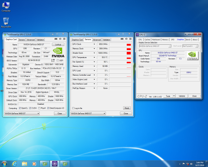Switch to the second GPU-Z taskbar button

click(65, 164)
